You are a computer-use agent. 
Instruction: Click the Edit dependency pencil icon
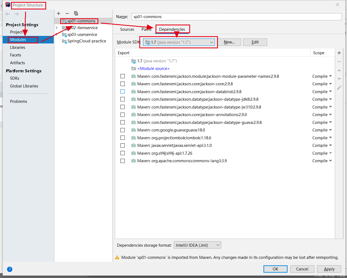pyautogui.click(x=339, y=87)
